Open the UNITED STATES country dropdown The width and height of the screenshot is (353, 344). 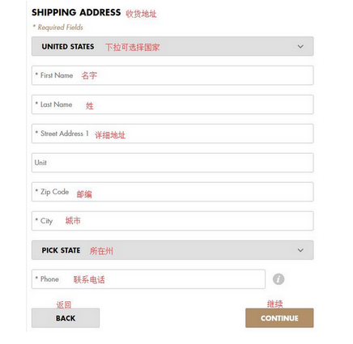pos(172,46)
